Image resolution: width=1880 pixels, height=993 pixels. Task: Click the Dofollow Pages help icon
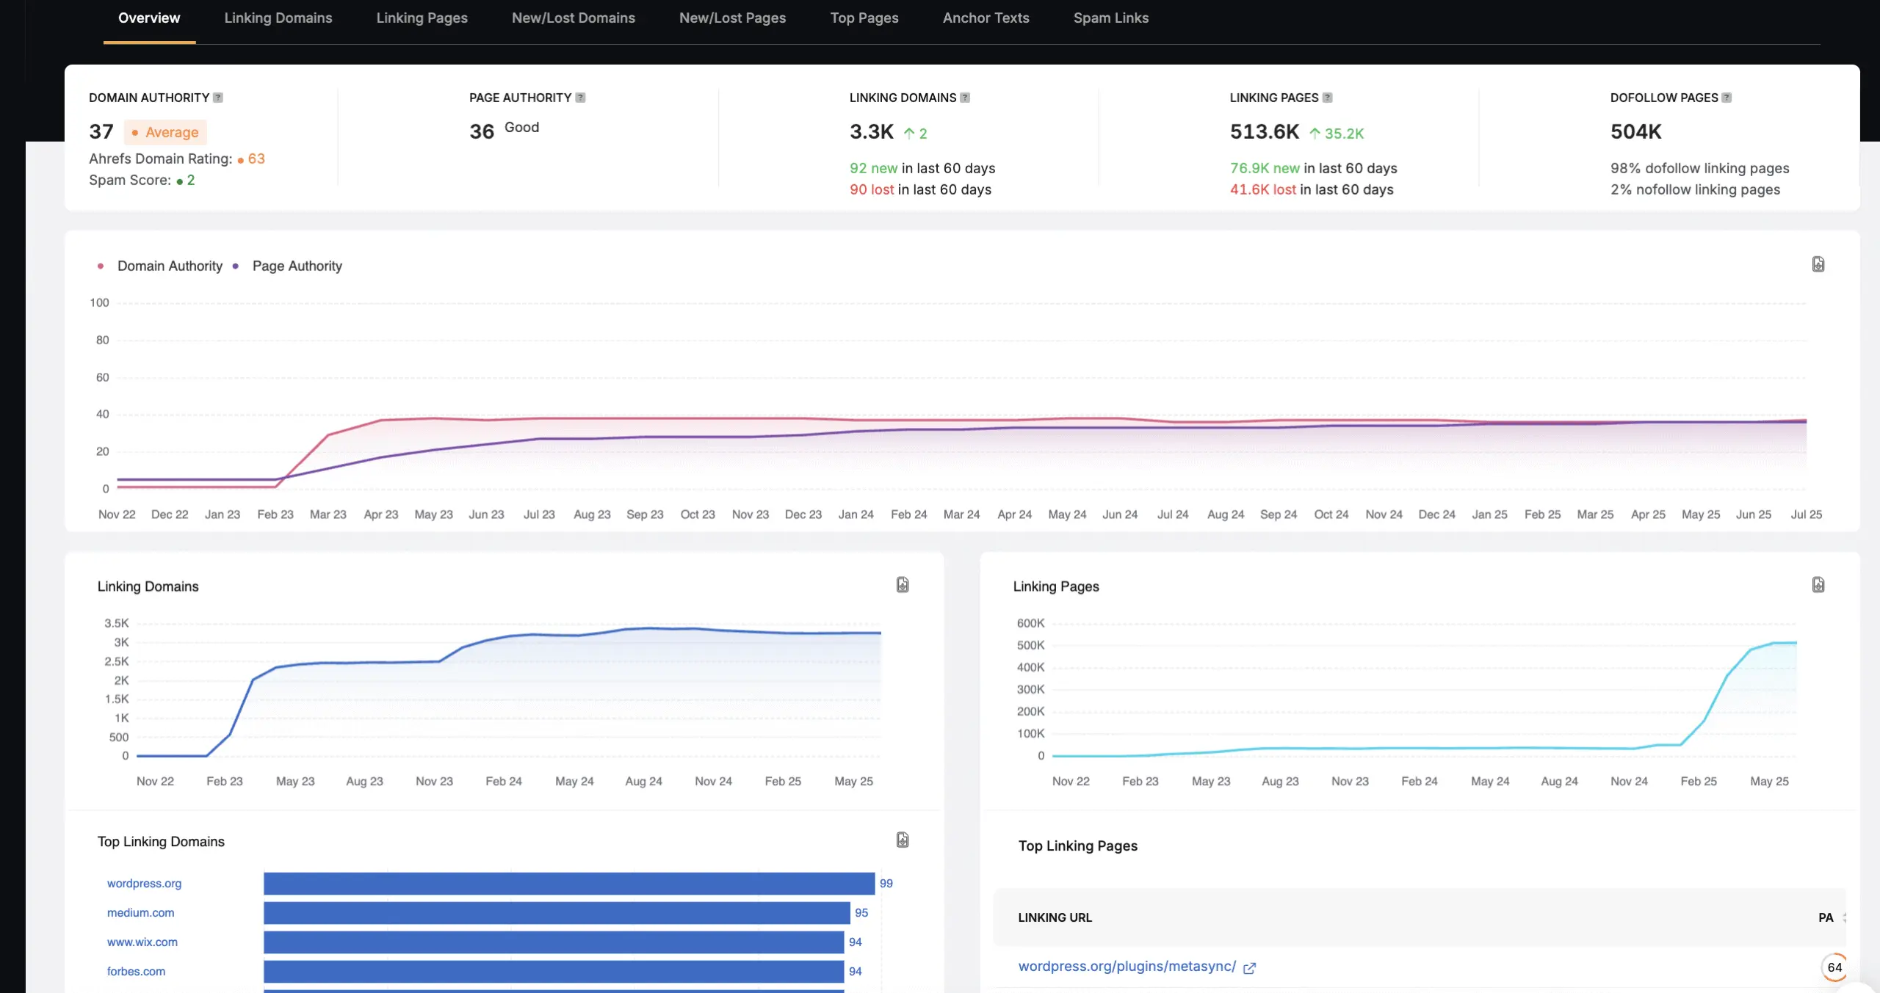click(1727, 98)
